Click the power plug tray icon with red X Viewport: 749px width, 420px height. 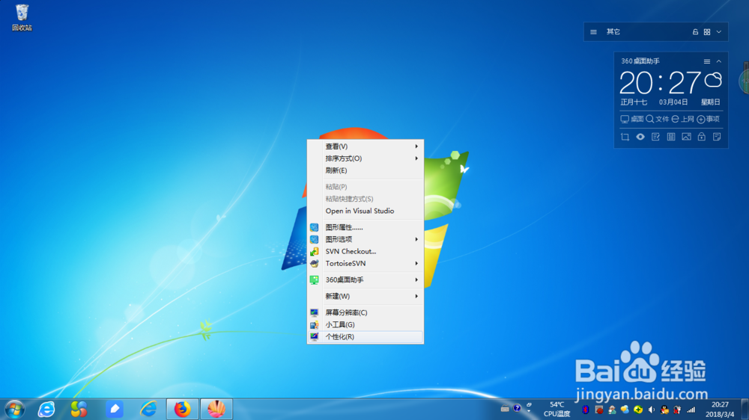(x=677, y=410)
